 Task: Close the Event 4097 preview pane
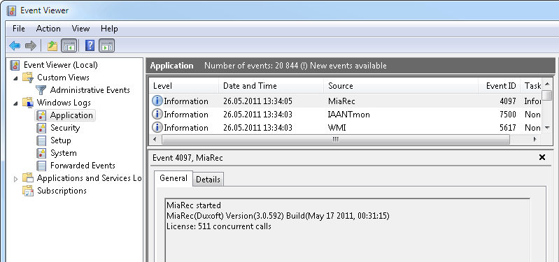tap(542, 157)
